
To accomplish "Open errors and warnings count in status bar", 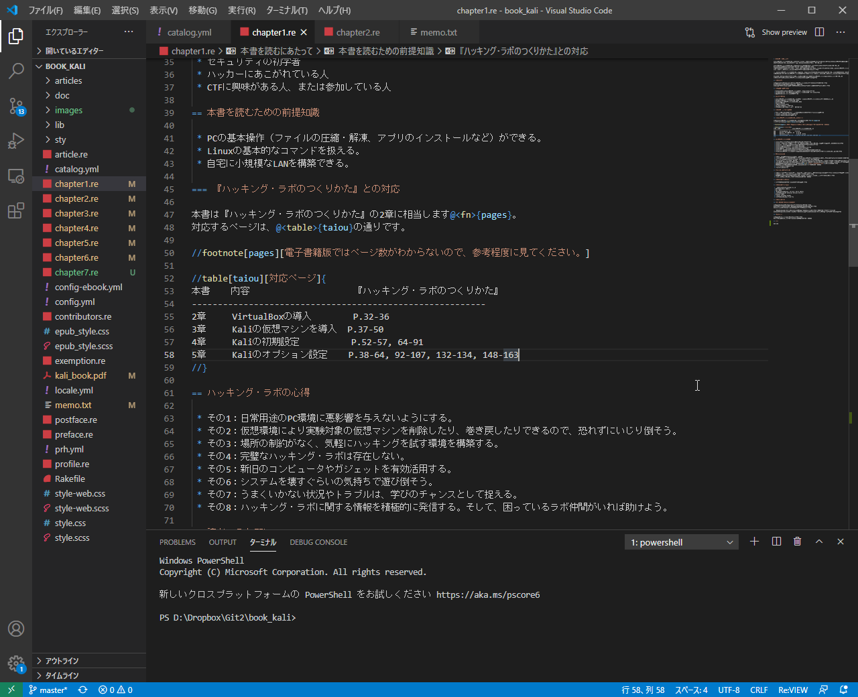I will (x=115, y=690).
